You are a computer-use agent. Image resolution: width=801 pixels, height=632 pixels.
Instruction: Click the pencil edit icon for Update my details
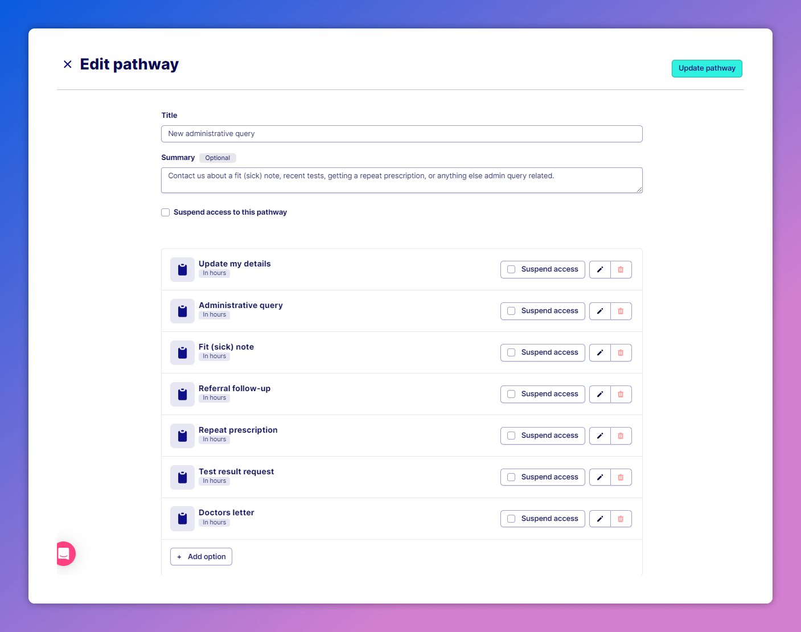point(599,269)
